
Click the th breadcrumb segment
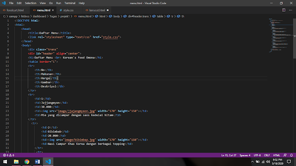(183, 17)
